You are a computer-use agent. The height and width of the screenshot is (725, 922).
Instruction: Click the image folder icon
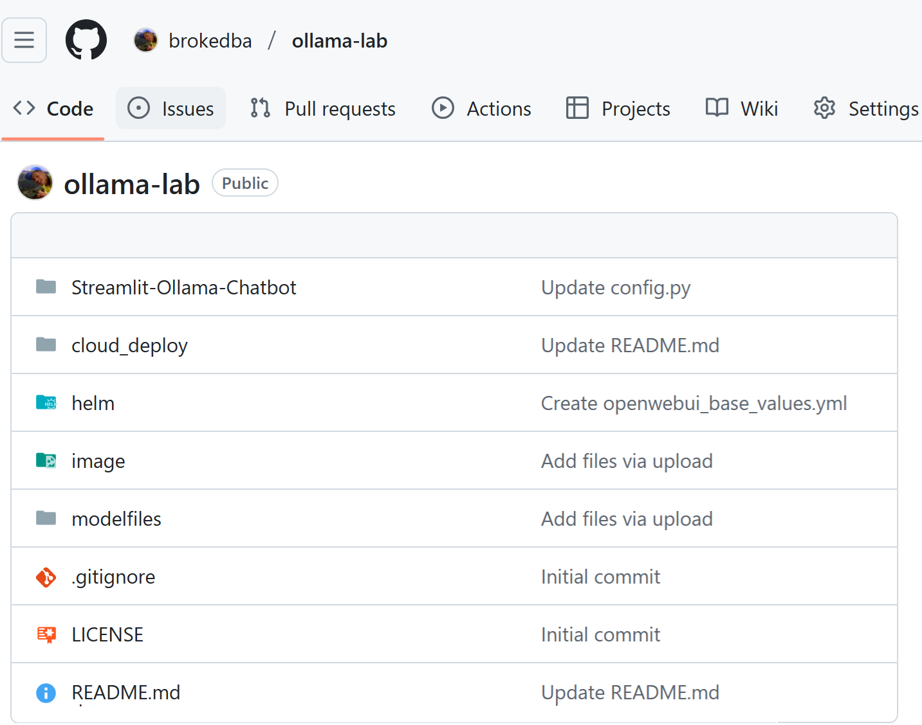pos(46,461)
